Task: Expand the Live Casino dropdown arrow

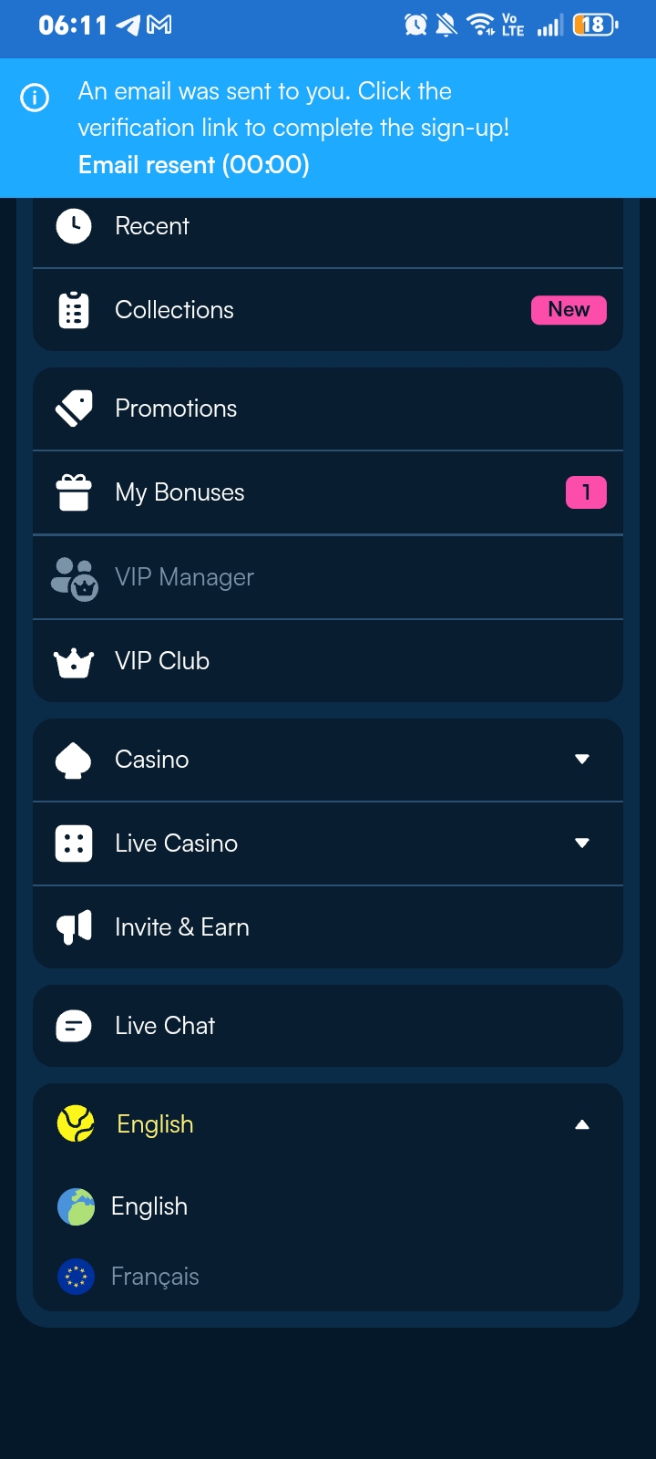Action: click(582, 843)
